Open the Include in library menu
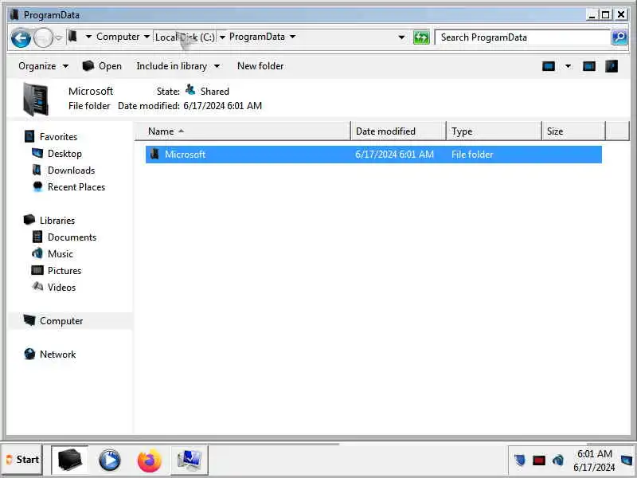This screenshot has width=637, height=478. coord(178,66)
